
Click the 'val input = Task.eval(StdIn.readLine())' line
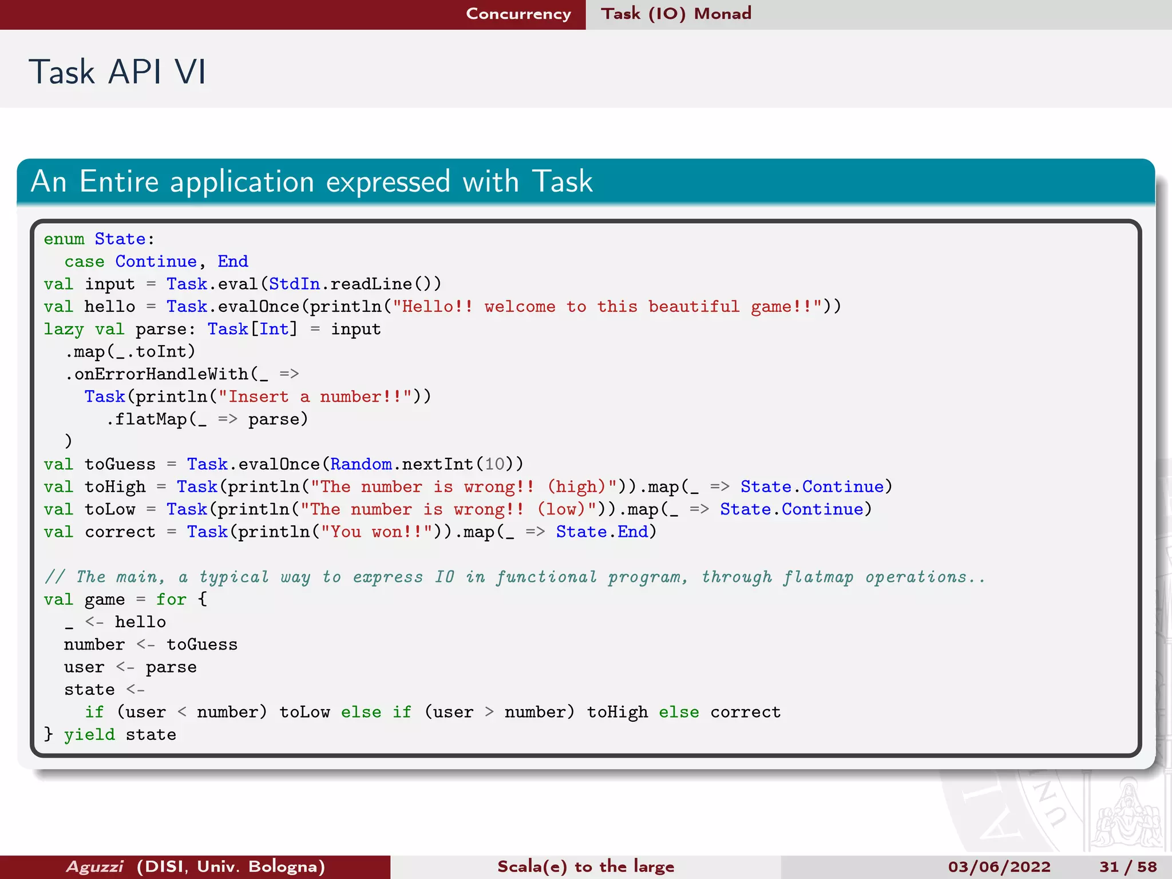pyautogui.click(x=243, y=284)
